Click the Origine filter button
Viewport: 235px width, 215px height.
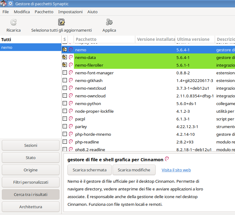[x=31, y=170]
